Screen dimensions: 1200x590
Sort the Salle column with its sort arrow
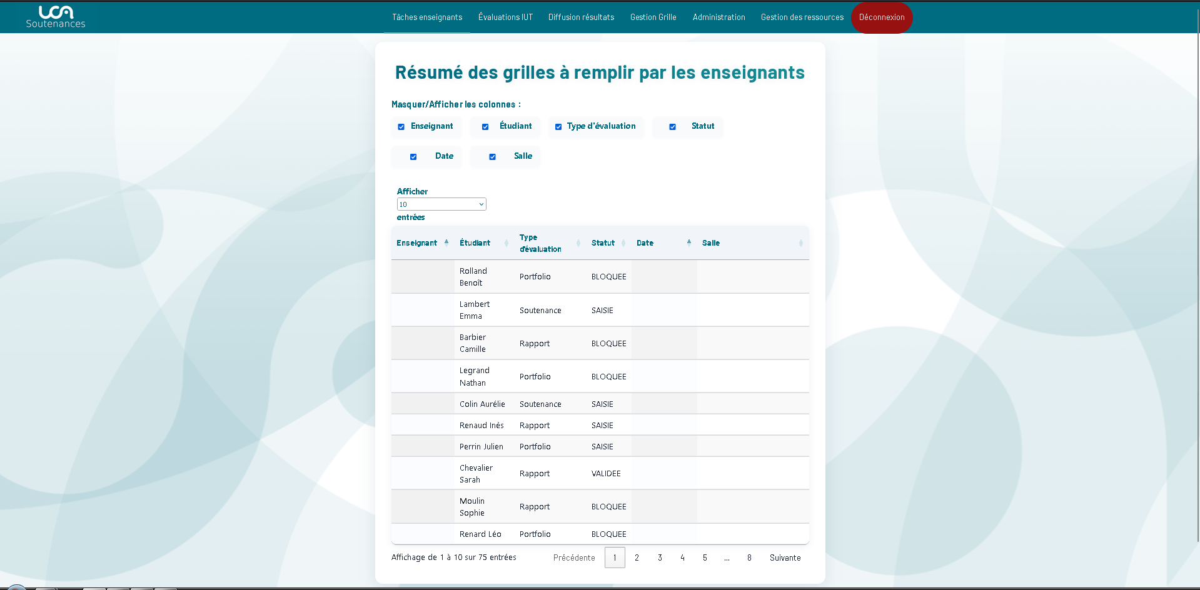point(801,242)
